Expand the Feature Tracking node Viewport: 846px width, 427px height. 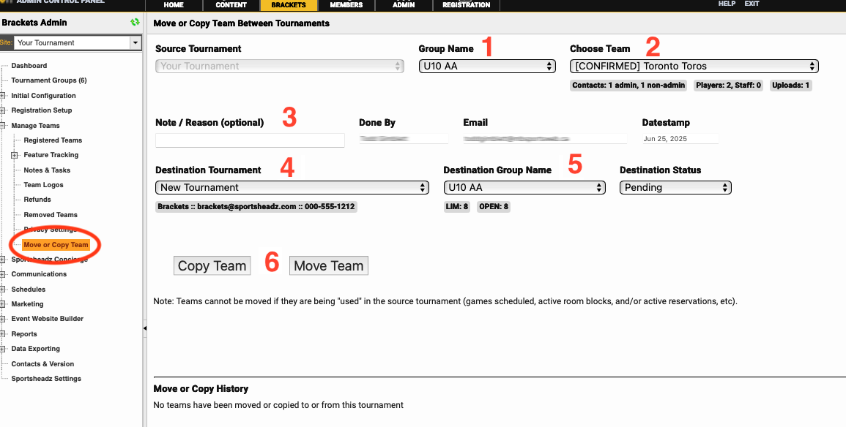[x=14, y=155]
